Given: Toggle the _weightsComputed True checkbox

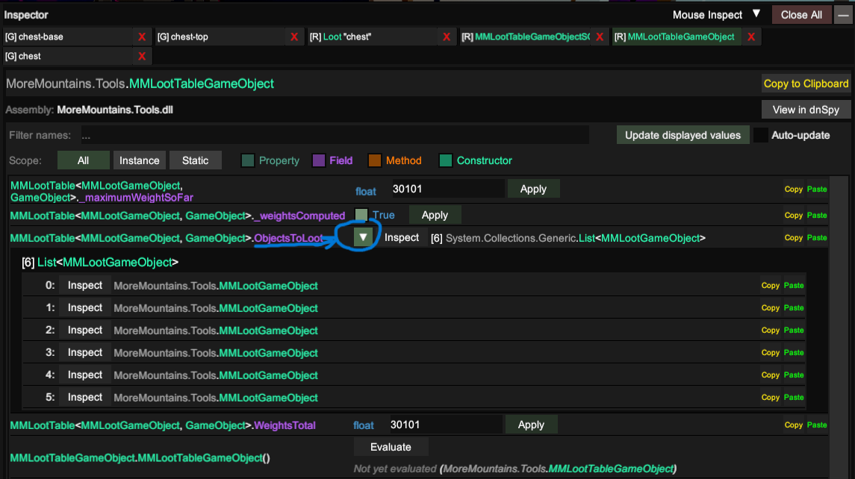Looking at the screenshot, I should point(361,215).
